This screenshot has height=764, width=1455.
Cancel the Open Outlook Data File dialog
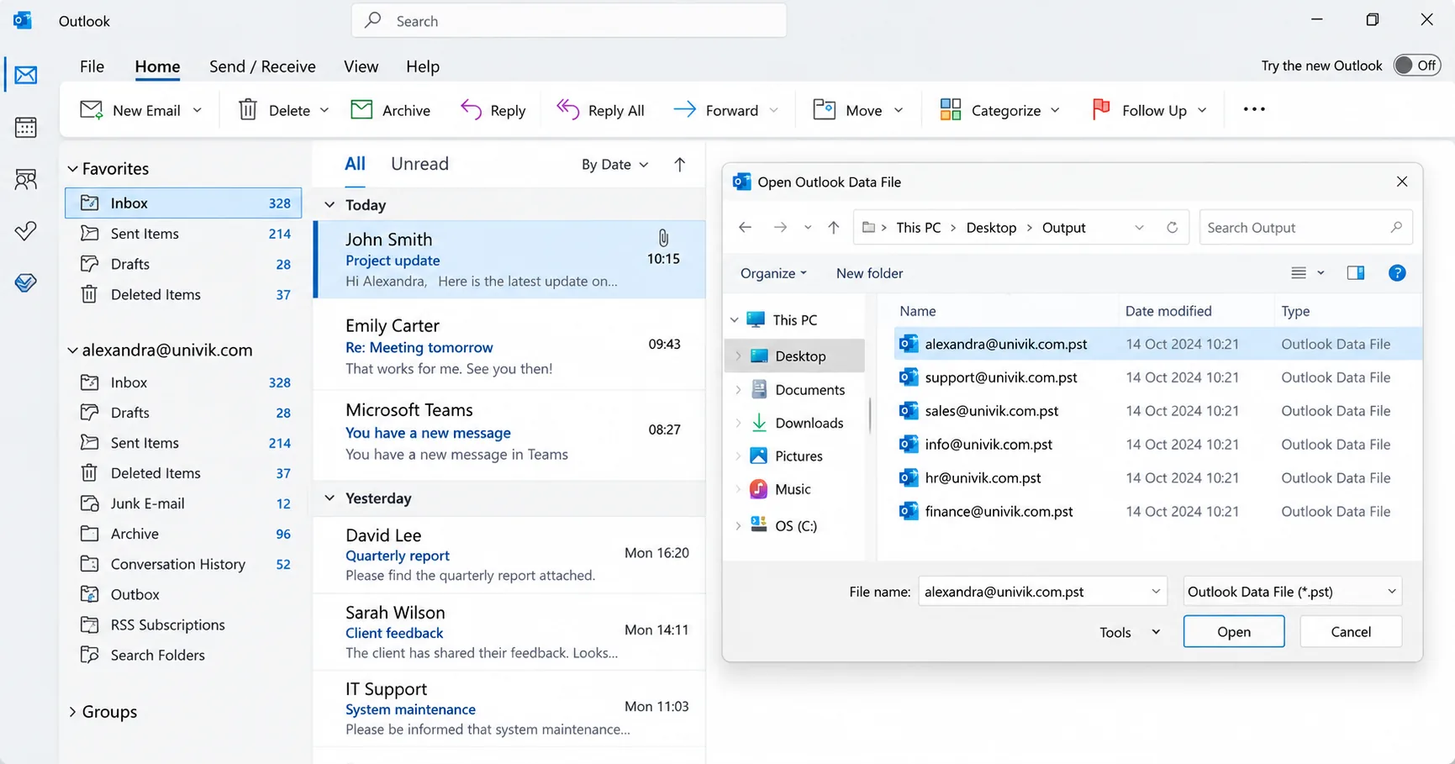1351,632
